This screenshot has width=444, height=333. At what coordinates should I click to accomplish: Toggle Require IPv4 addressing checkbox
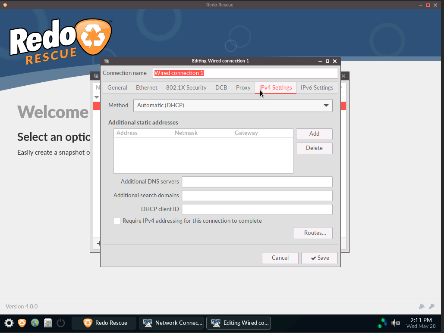117,221
